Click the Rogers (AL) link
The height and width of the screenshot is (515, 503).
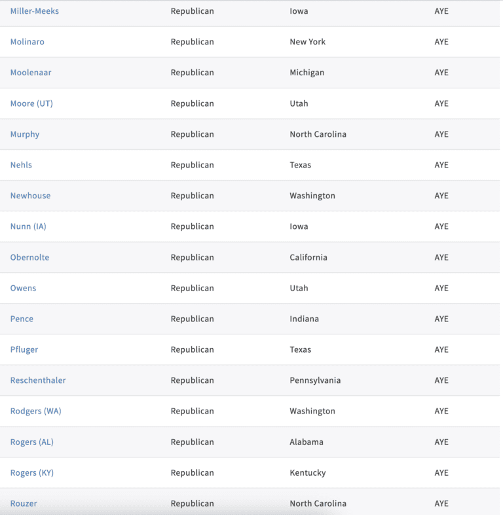pyautogui.click(x=32, y=442)
